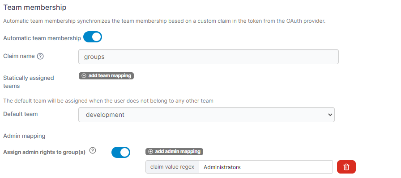Add a new admin mapping
The image size is (401, 178).
(174, 152)
